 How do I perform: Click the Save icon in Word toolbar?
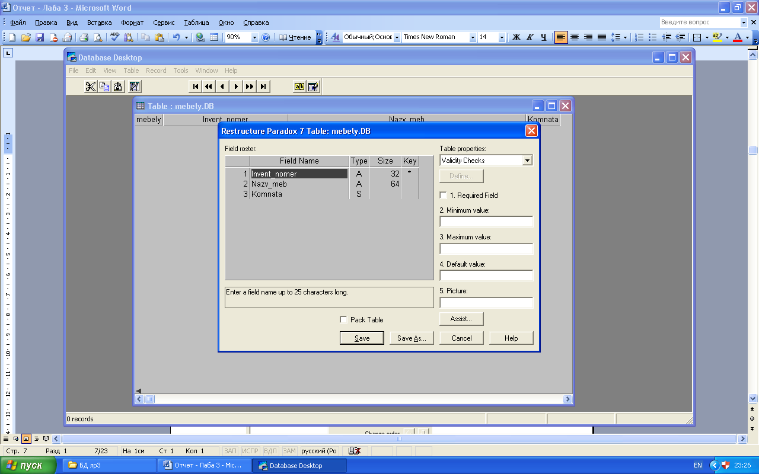tap(40, 37)
